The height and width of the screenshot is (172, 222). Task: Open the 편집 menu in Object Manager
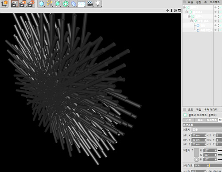pos(198,2)
